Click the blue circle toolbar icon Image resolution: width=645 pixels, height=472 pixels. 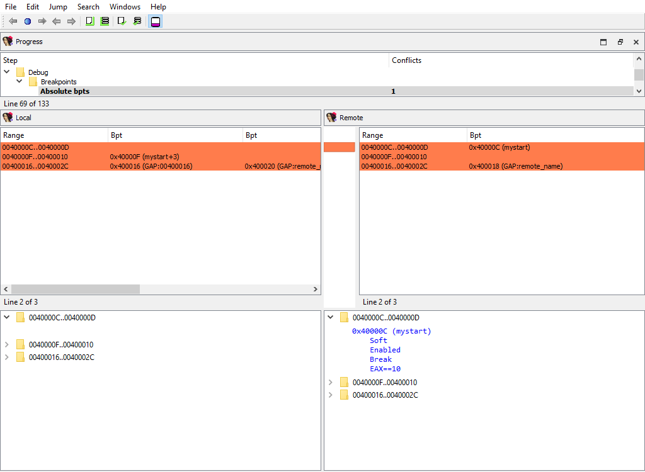[27, 21]
